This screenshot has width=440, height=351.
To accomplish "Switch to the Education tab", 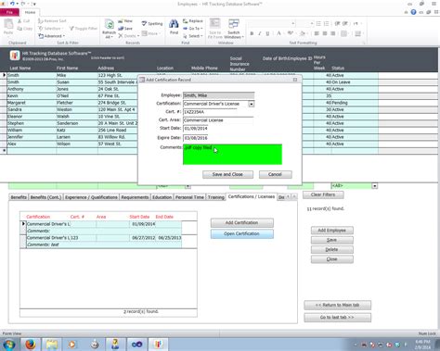I will [x=162, y=197].
